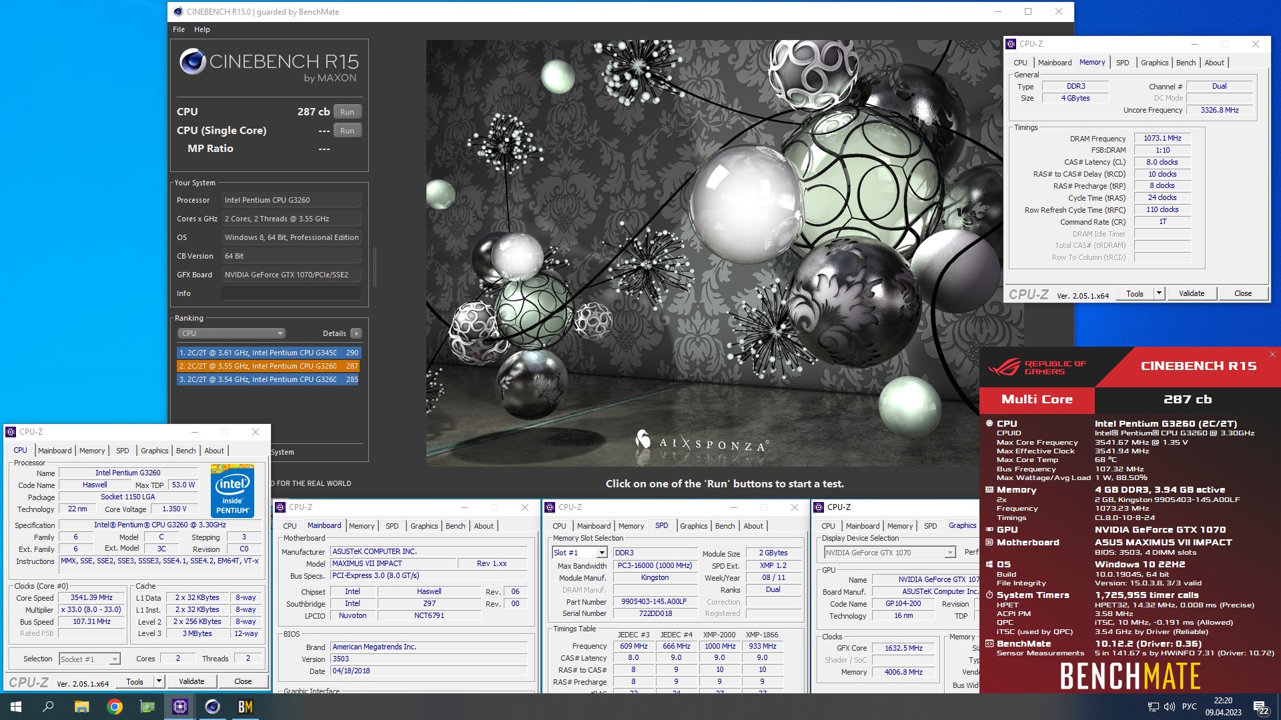This screenshot has height=720, width=1281.
Task: Click the Info input field
Action: (292, 293)
